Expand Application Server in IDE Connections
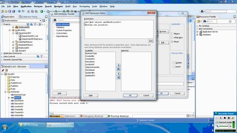The image size is (237, 133). pyautogui.click(x=197, y=32)
